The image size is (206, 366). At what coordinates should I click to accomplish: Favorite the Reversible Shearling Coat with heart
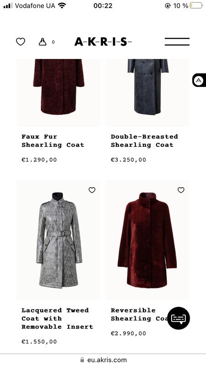click(181, 190)
